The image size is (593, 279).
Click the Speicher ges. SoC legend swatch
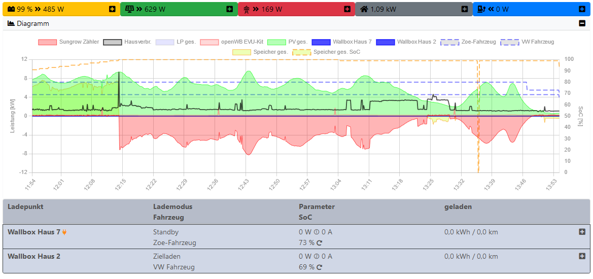click(303, 52)
